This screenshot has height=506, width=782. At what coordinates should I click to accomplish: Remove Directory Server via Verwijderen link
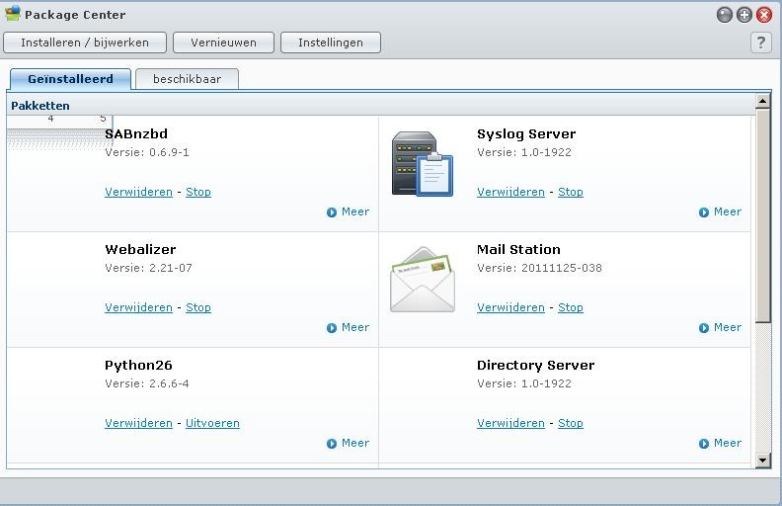(x=510, y=423)
